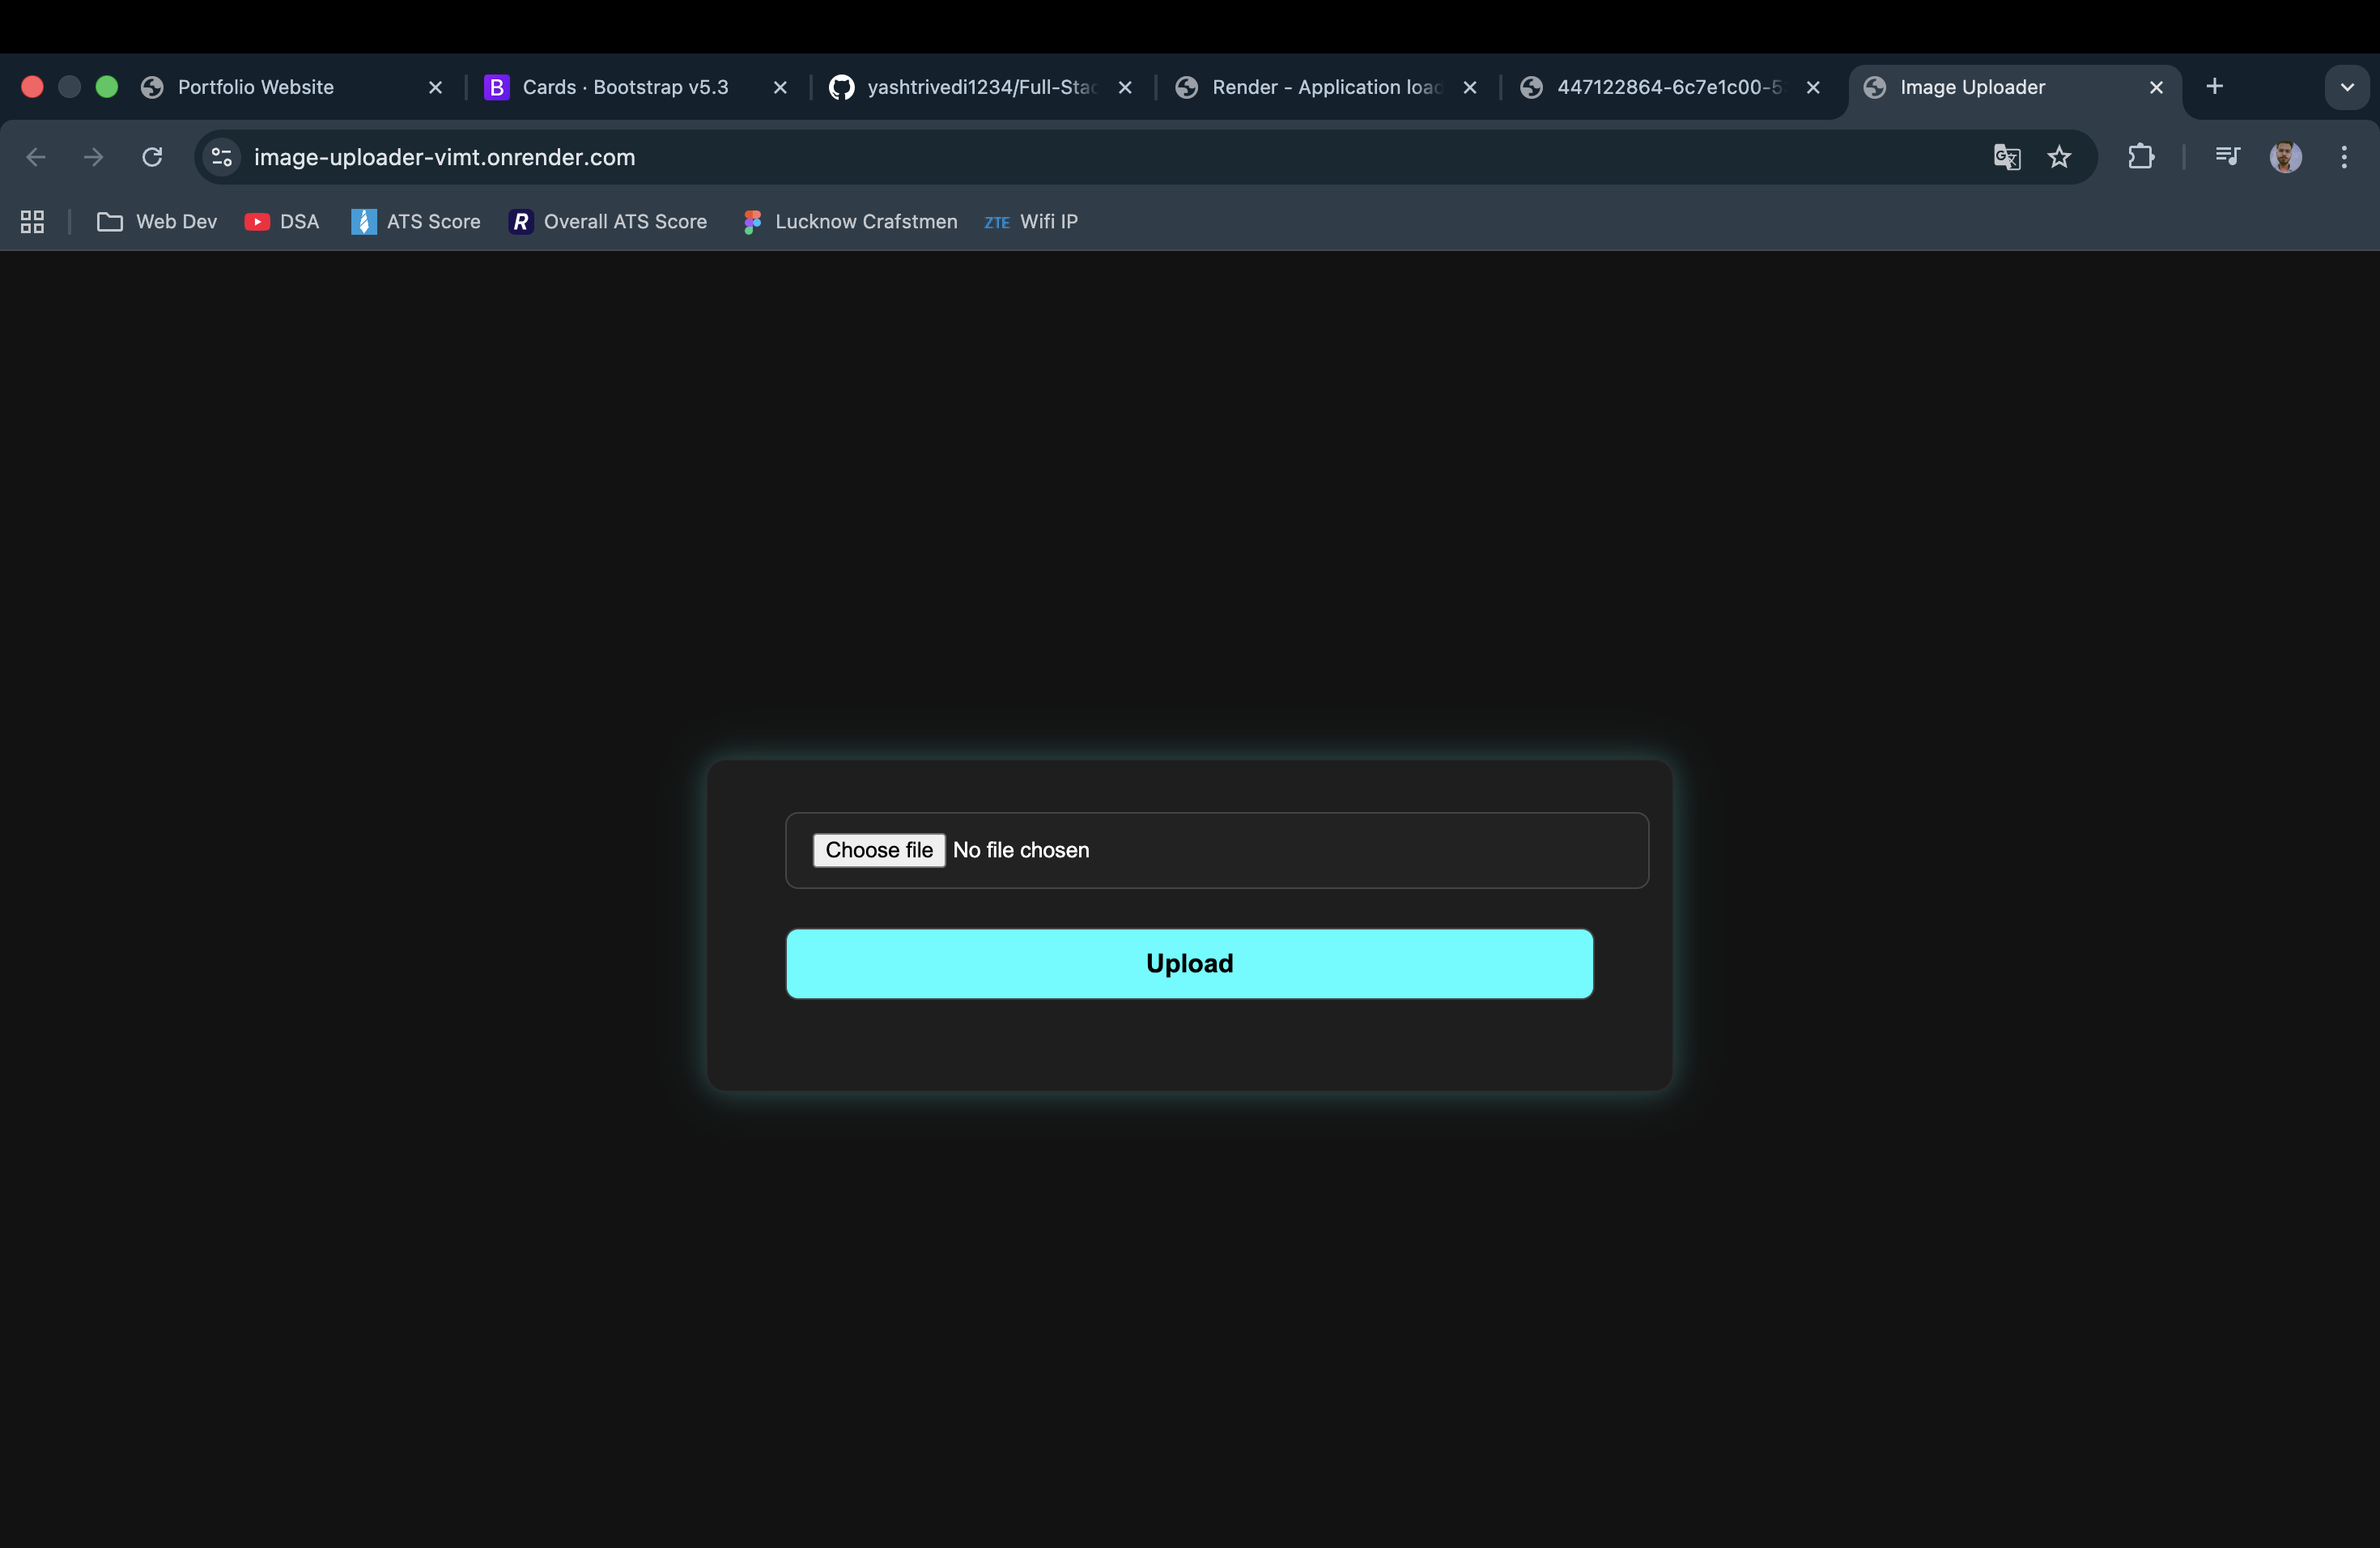
Task: Click the Choose file button
Action: tap(878, 850)
